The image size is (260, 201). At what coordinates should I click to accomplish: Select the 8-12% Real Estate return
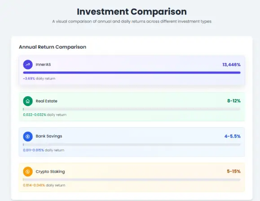tap(234, 101)
